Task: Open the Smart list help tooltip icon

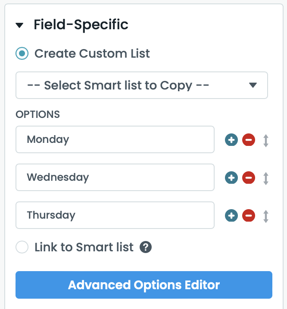Action: pyautogui.click(x=146, y=247)
